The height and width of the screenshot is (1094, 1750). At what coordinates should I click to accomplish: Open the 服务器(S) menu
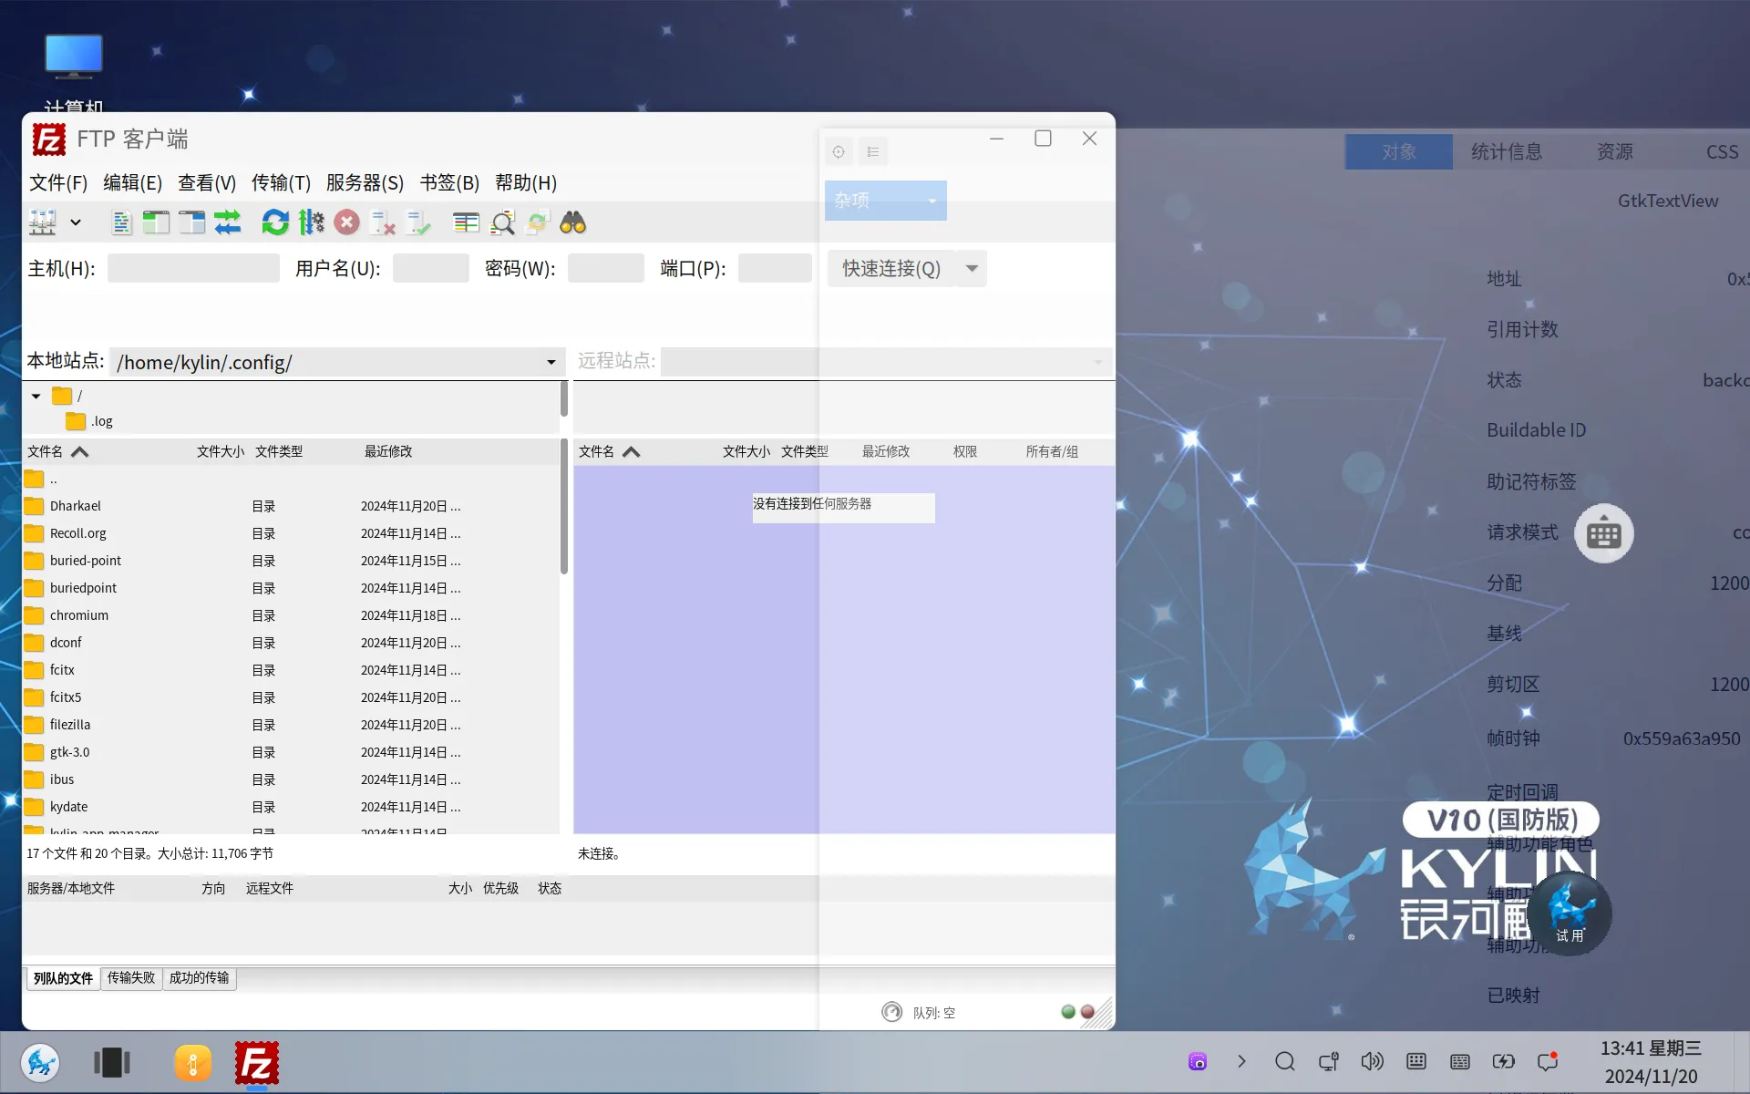(x=365, y=182)
